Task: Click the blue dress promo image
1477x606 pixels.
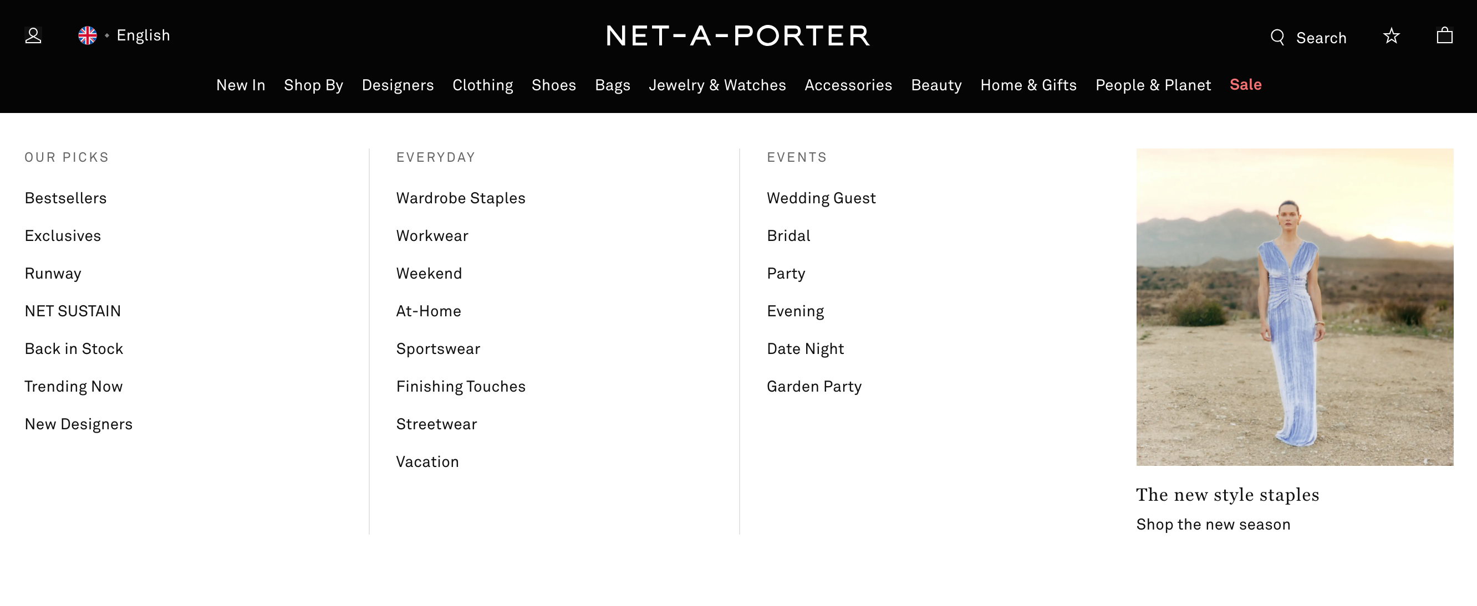Action: [1295, 307]
